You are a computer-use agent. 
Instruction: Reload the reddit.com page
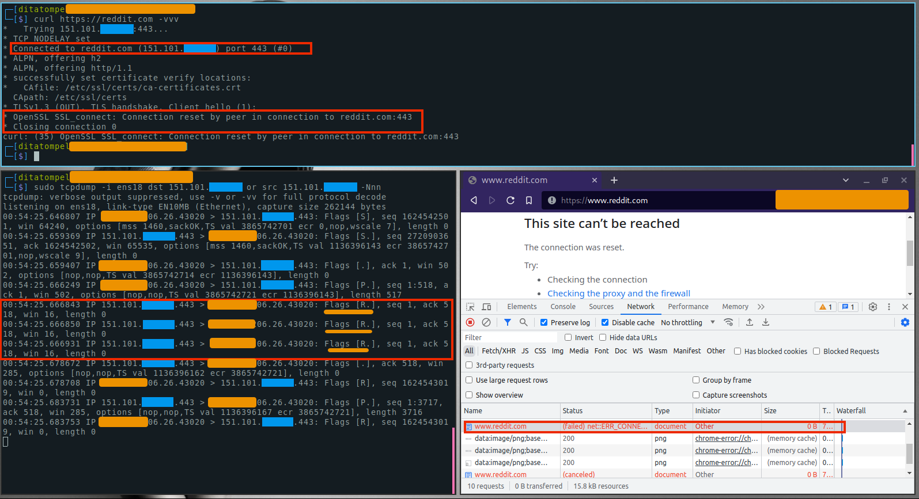[510, 200]
